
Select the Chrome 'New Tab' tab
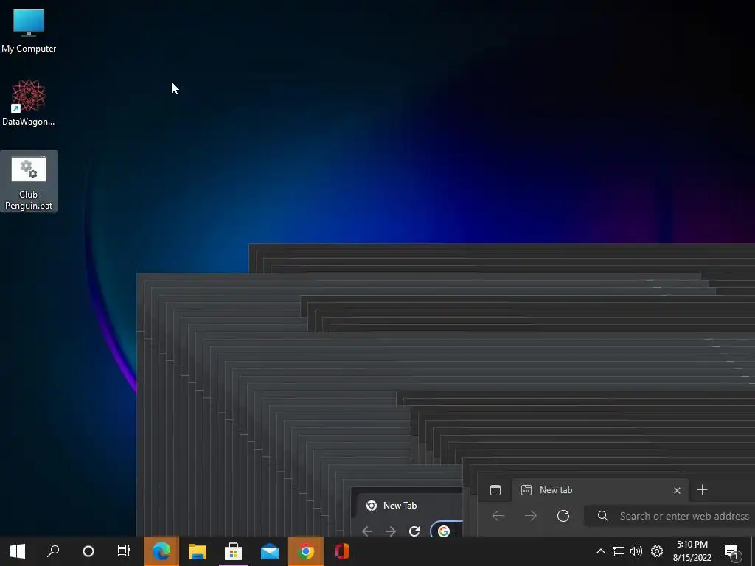[409, 506]
